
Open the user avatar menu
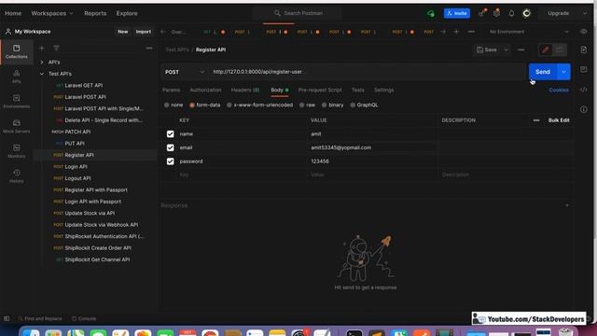coord(526,13)
